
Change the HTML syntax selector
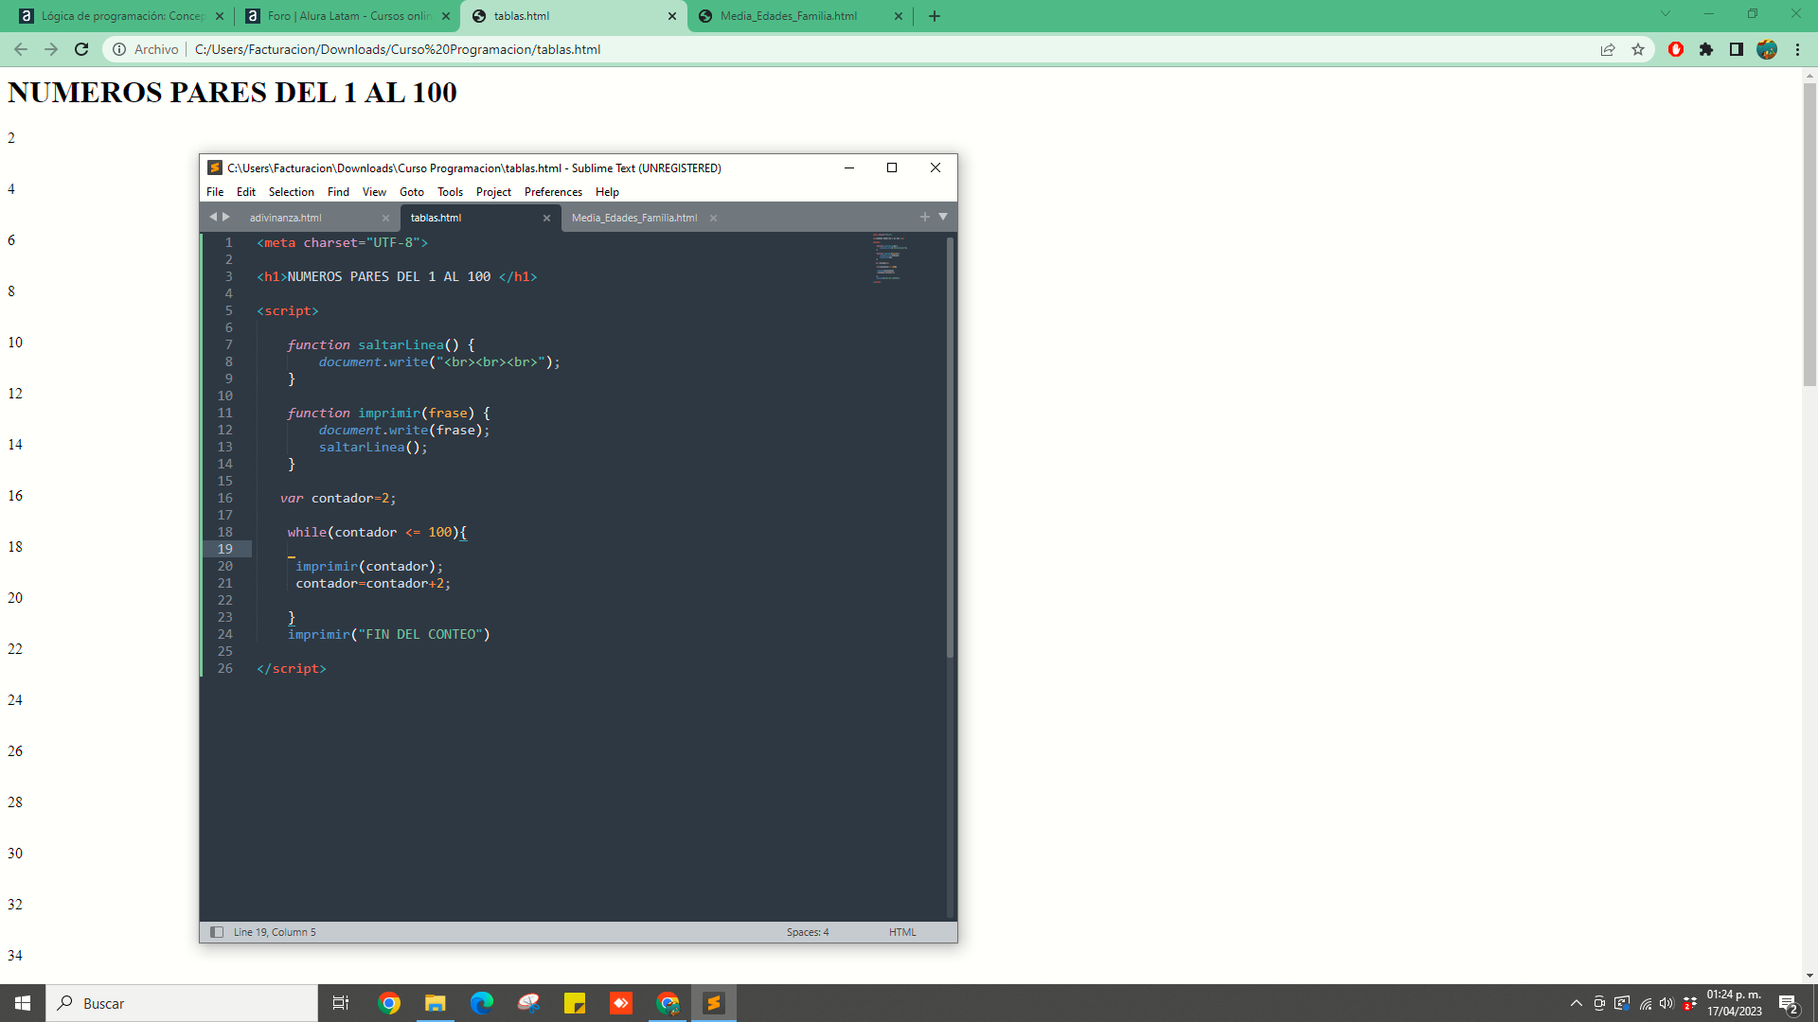coord(902,932)
